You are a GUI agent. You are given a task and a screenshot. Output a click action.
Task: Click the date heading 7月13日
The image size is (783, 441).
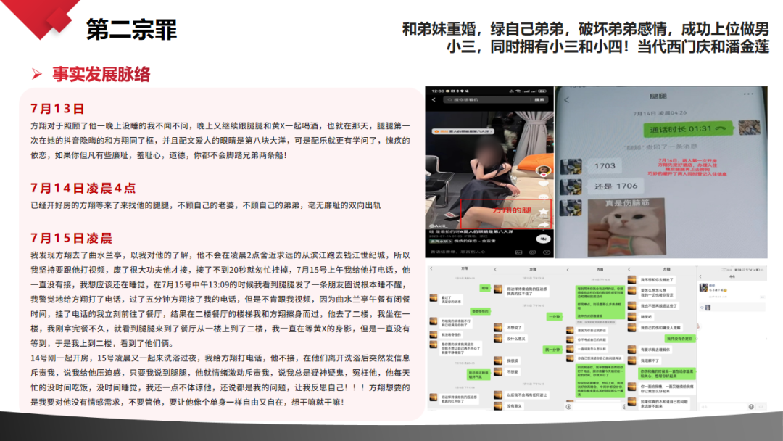(x=57, y=108)
